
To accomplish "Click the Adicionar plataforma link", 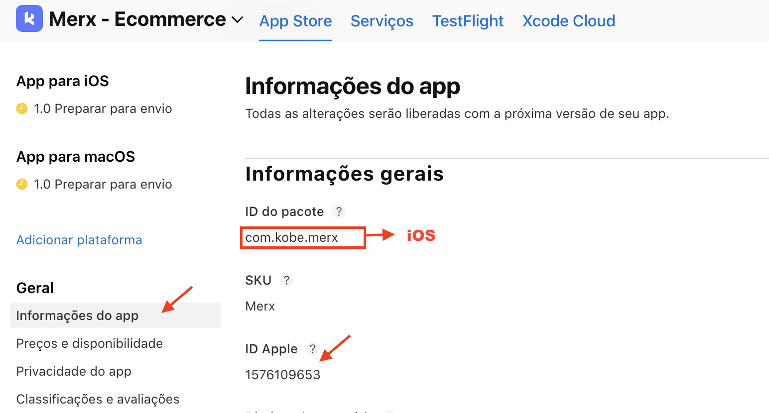I will click(x=79, y=240).
